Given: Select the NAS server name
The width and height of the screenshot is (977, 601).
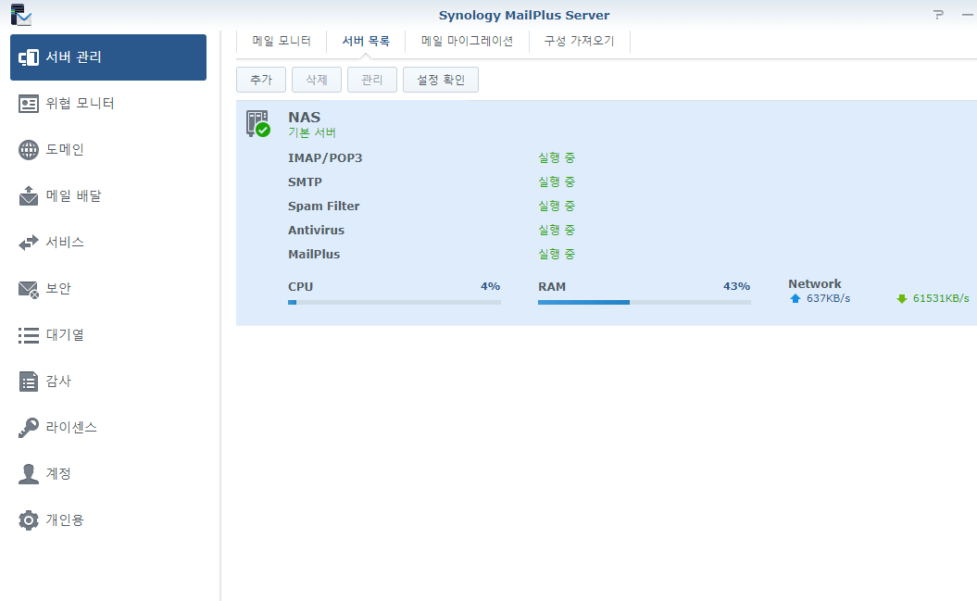Looking at the screenshot, I should (x=304, y=117).
